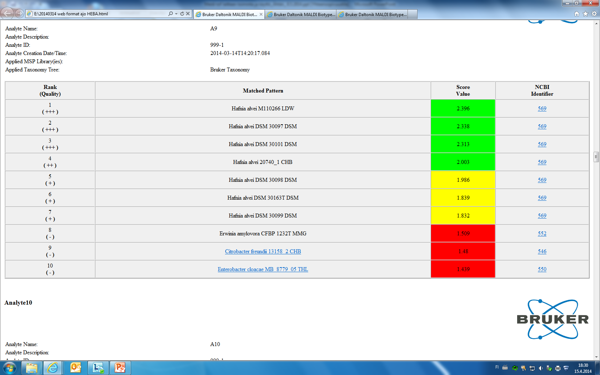Go back with the browser Back arrow
Screen dimensions: 600x375
[x=7, y=14]
